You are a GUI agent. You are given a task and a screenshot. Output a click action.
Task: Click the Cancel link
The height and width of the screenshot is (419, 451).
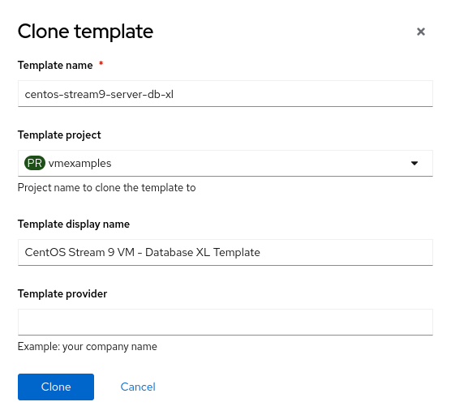pos(138,387)
